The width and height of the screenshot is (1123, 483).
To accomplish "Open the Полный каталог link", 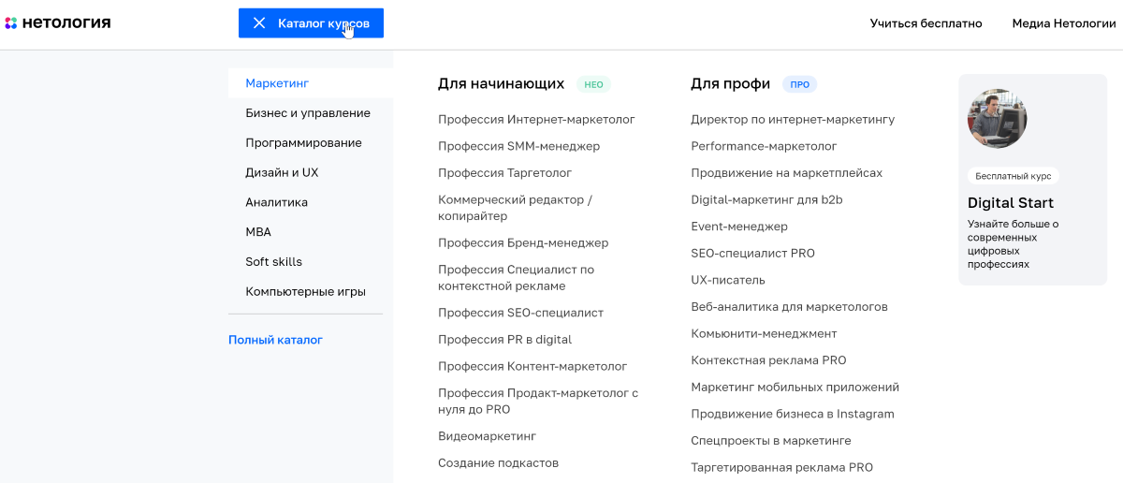I will [275, 340].
